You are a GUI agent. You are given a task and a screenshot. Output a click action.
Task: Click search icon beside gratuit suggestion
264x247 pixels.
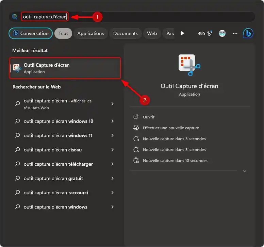point(17,178)
